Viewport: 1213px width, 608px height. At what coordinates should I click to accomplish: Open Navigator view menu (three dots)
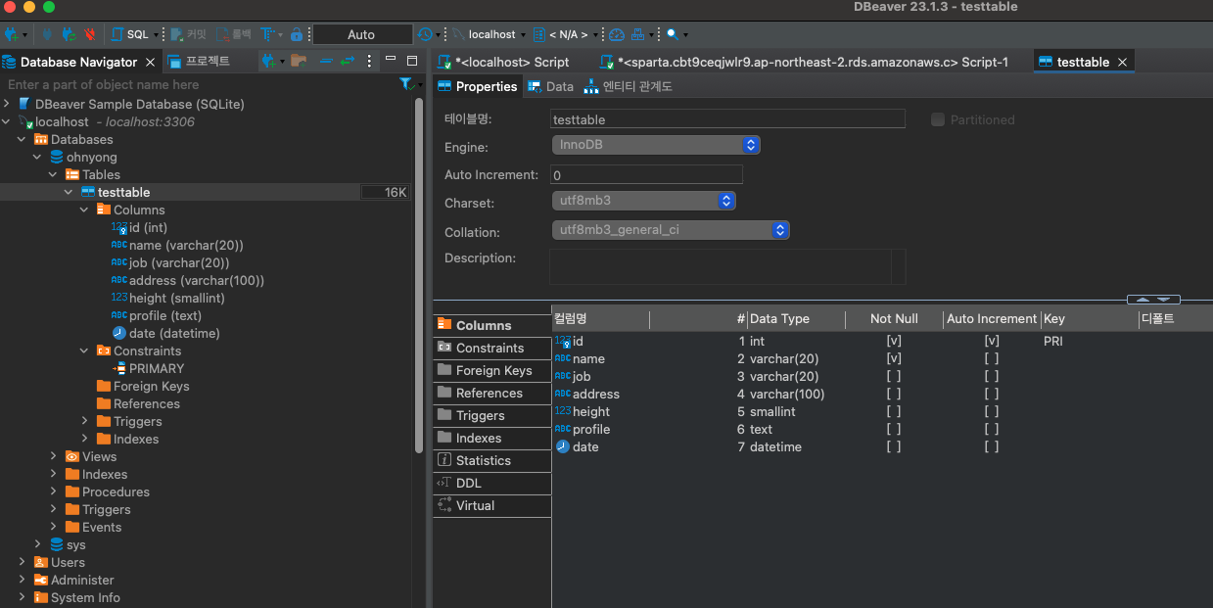(x=369, y=61)
